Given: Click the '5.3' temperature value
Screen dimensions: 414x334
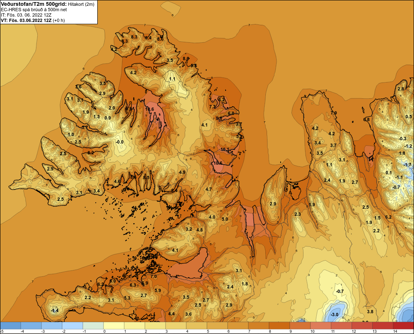Looking at the screenshot, I should (x=127, y=298).
